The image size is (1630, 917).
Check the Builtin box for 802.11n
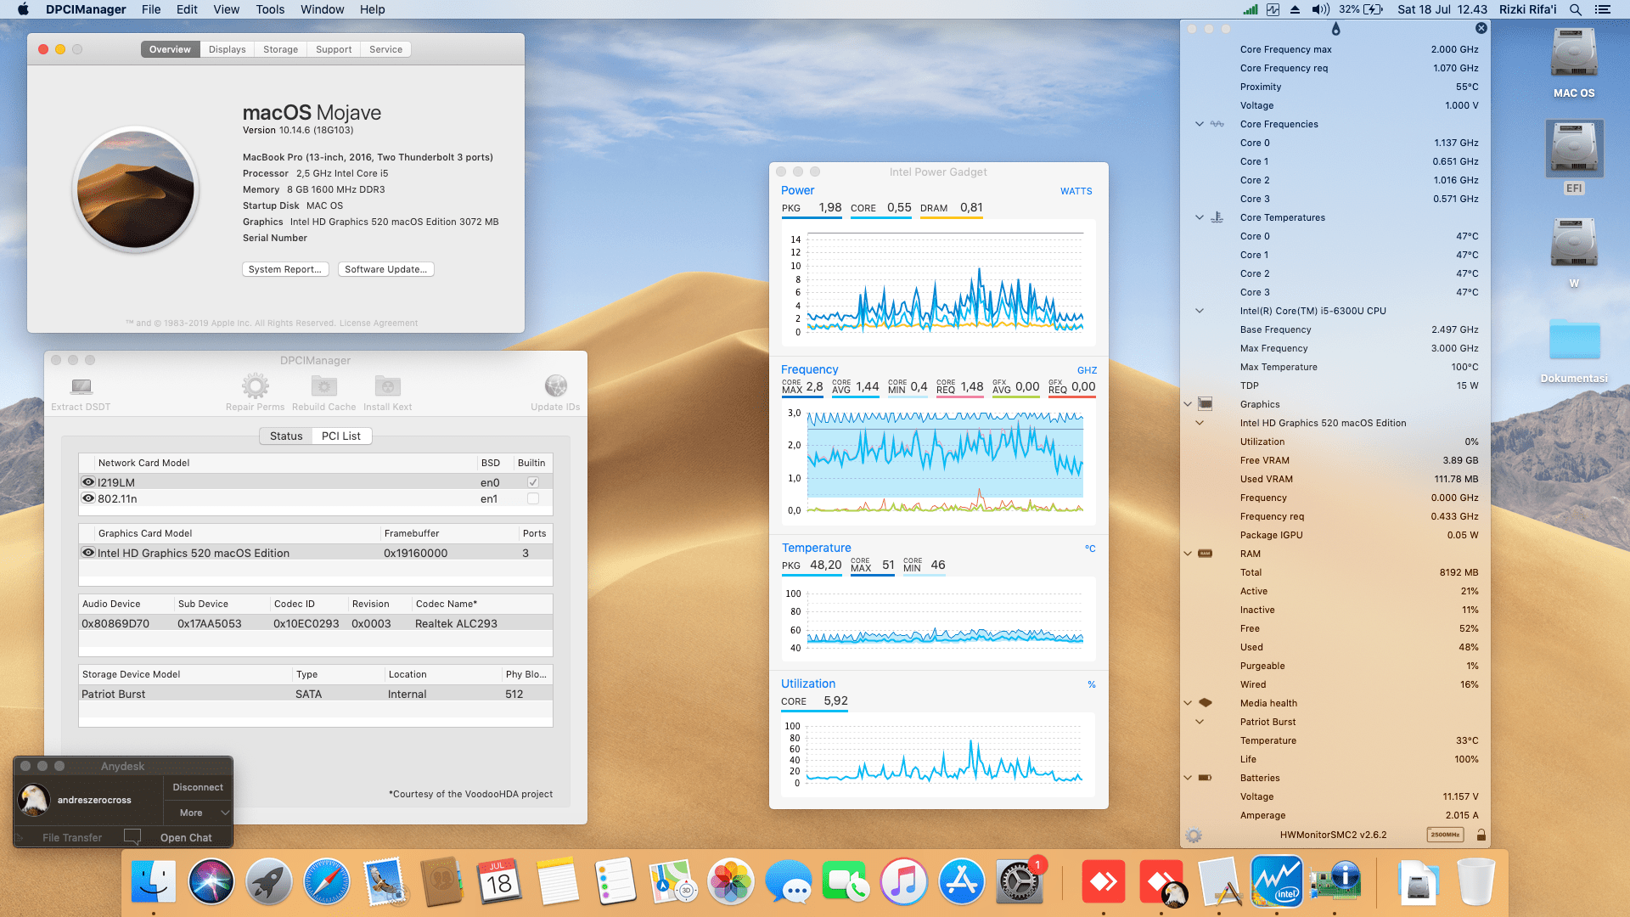[533, 499]
